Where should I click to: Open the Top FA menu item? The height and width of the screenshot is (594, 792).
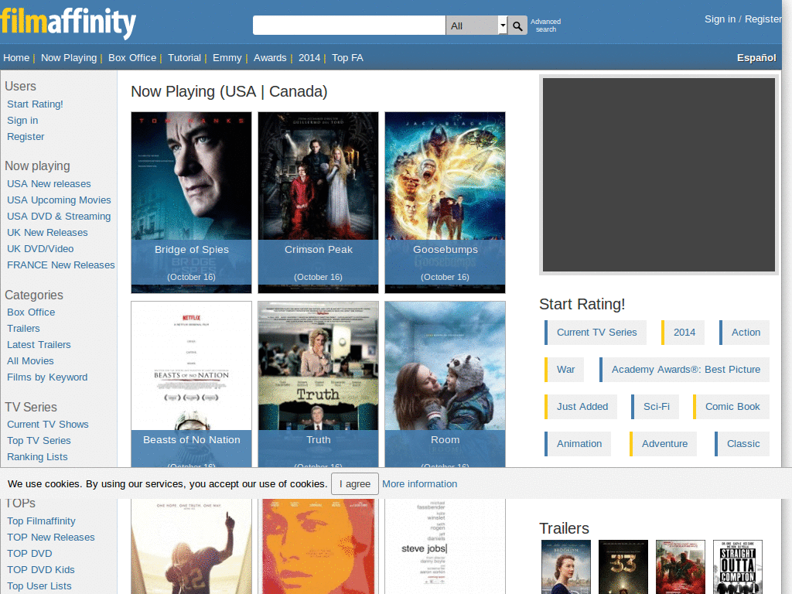point(347,57)
